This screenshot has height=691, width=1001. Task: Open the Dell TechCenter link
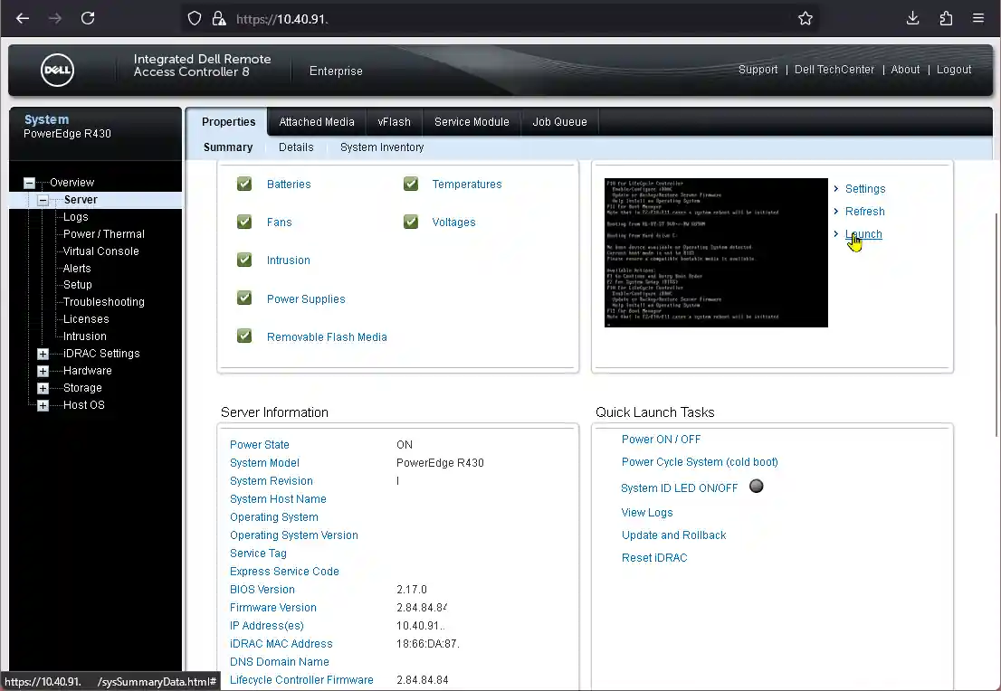pyautogui.click(x=834, y=70)
